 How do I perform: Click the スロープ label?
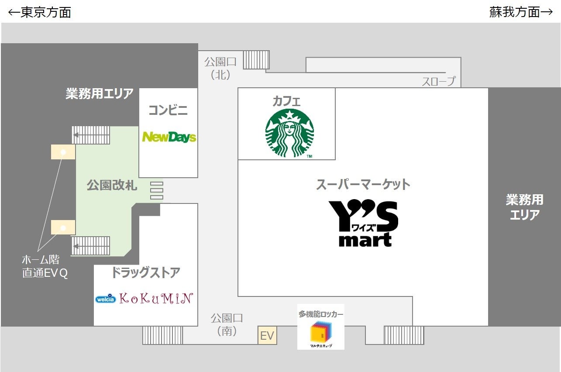click(438, 81)
